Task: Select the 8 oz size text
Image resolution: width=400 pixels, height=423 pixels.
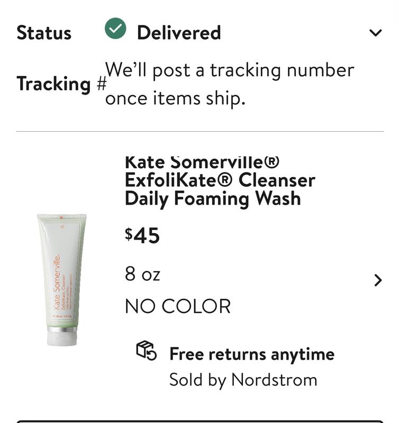Action: coord(142,274)
